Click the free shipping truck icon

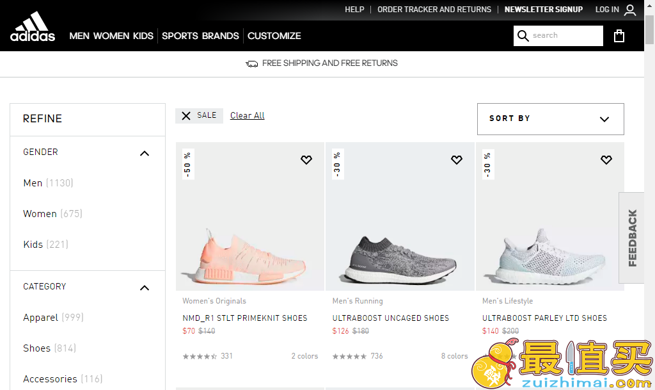point(251,63)
